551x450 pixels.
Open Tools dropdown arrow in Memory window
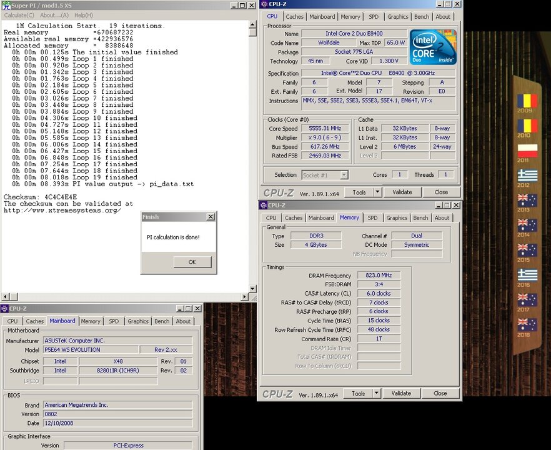[x=376, y=393]
